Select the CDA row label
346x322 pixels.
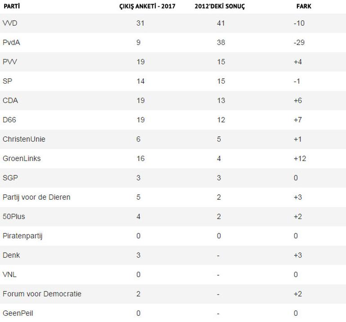click(10, 100)
